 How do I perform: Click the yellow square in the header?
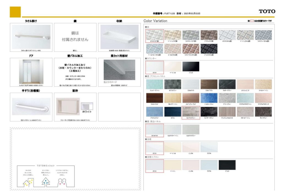point(15,12)
